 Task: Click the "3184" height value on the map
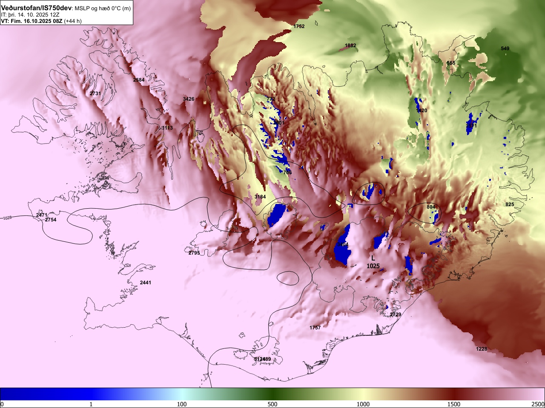(260, 197)
